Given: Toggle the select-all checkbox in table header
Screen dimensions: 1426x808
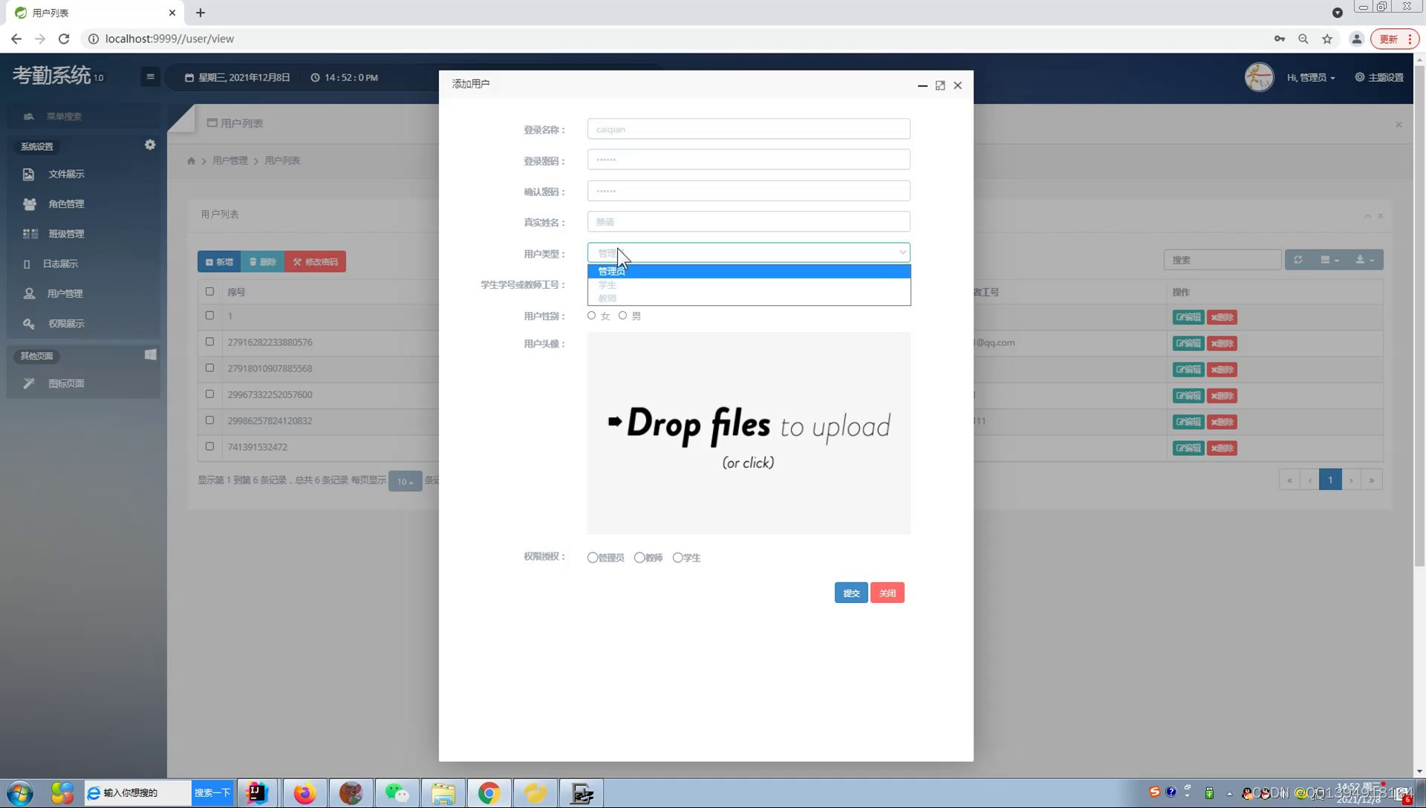Looking at the screenshot, I should pyautogui.click(x=209, y=291).
